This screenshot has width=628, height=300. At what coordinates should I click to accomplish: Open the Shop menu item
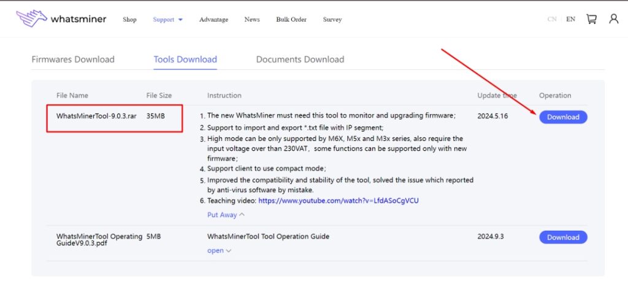click(x=129, y=19)
